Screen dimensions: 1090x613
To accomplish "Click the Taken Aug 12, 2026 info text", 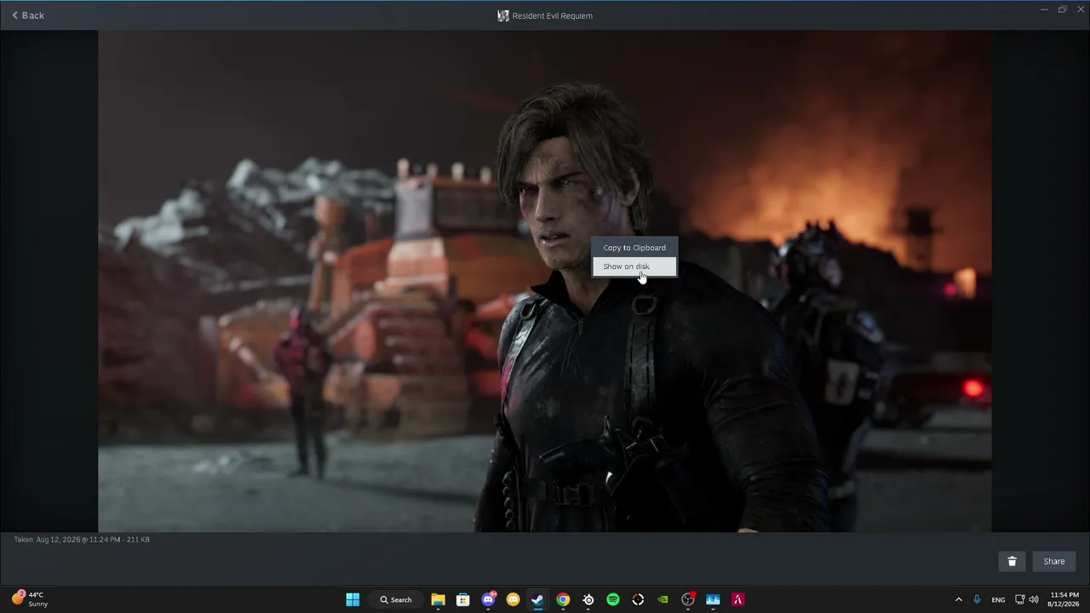I will (82, 540).
